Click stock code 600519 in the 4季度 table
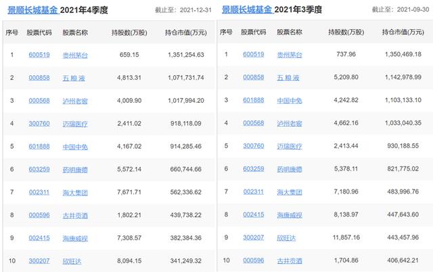433x272 pixels. pyautogui.click(x=39, y=55)
